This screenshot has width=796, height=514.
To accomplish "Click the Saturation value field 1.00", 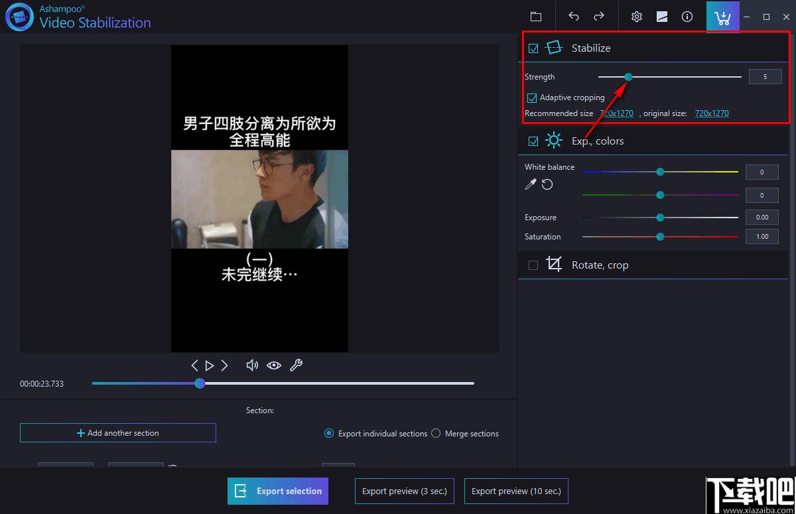I will coord(762,237).
